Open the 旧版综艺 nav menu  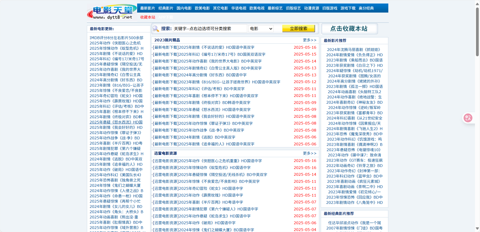coord(293,8)
